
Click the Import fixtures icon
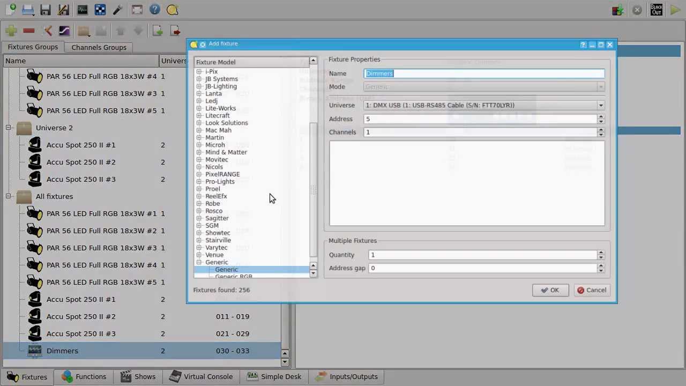click(x=157, y=31)
